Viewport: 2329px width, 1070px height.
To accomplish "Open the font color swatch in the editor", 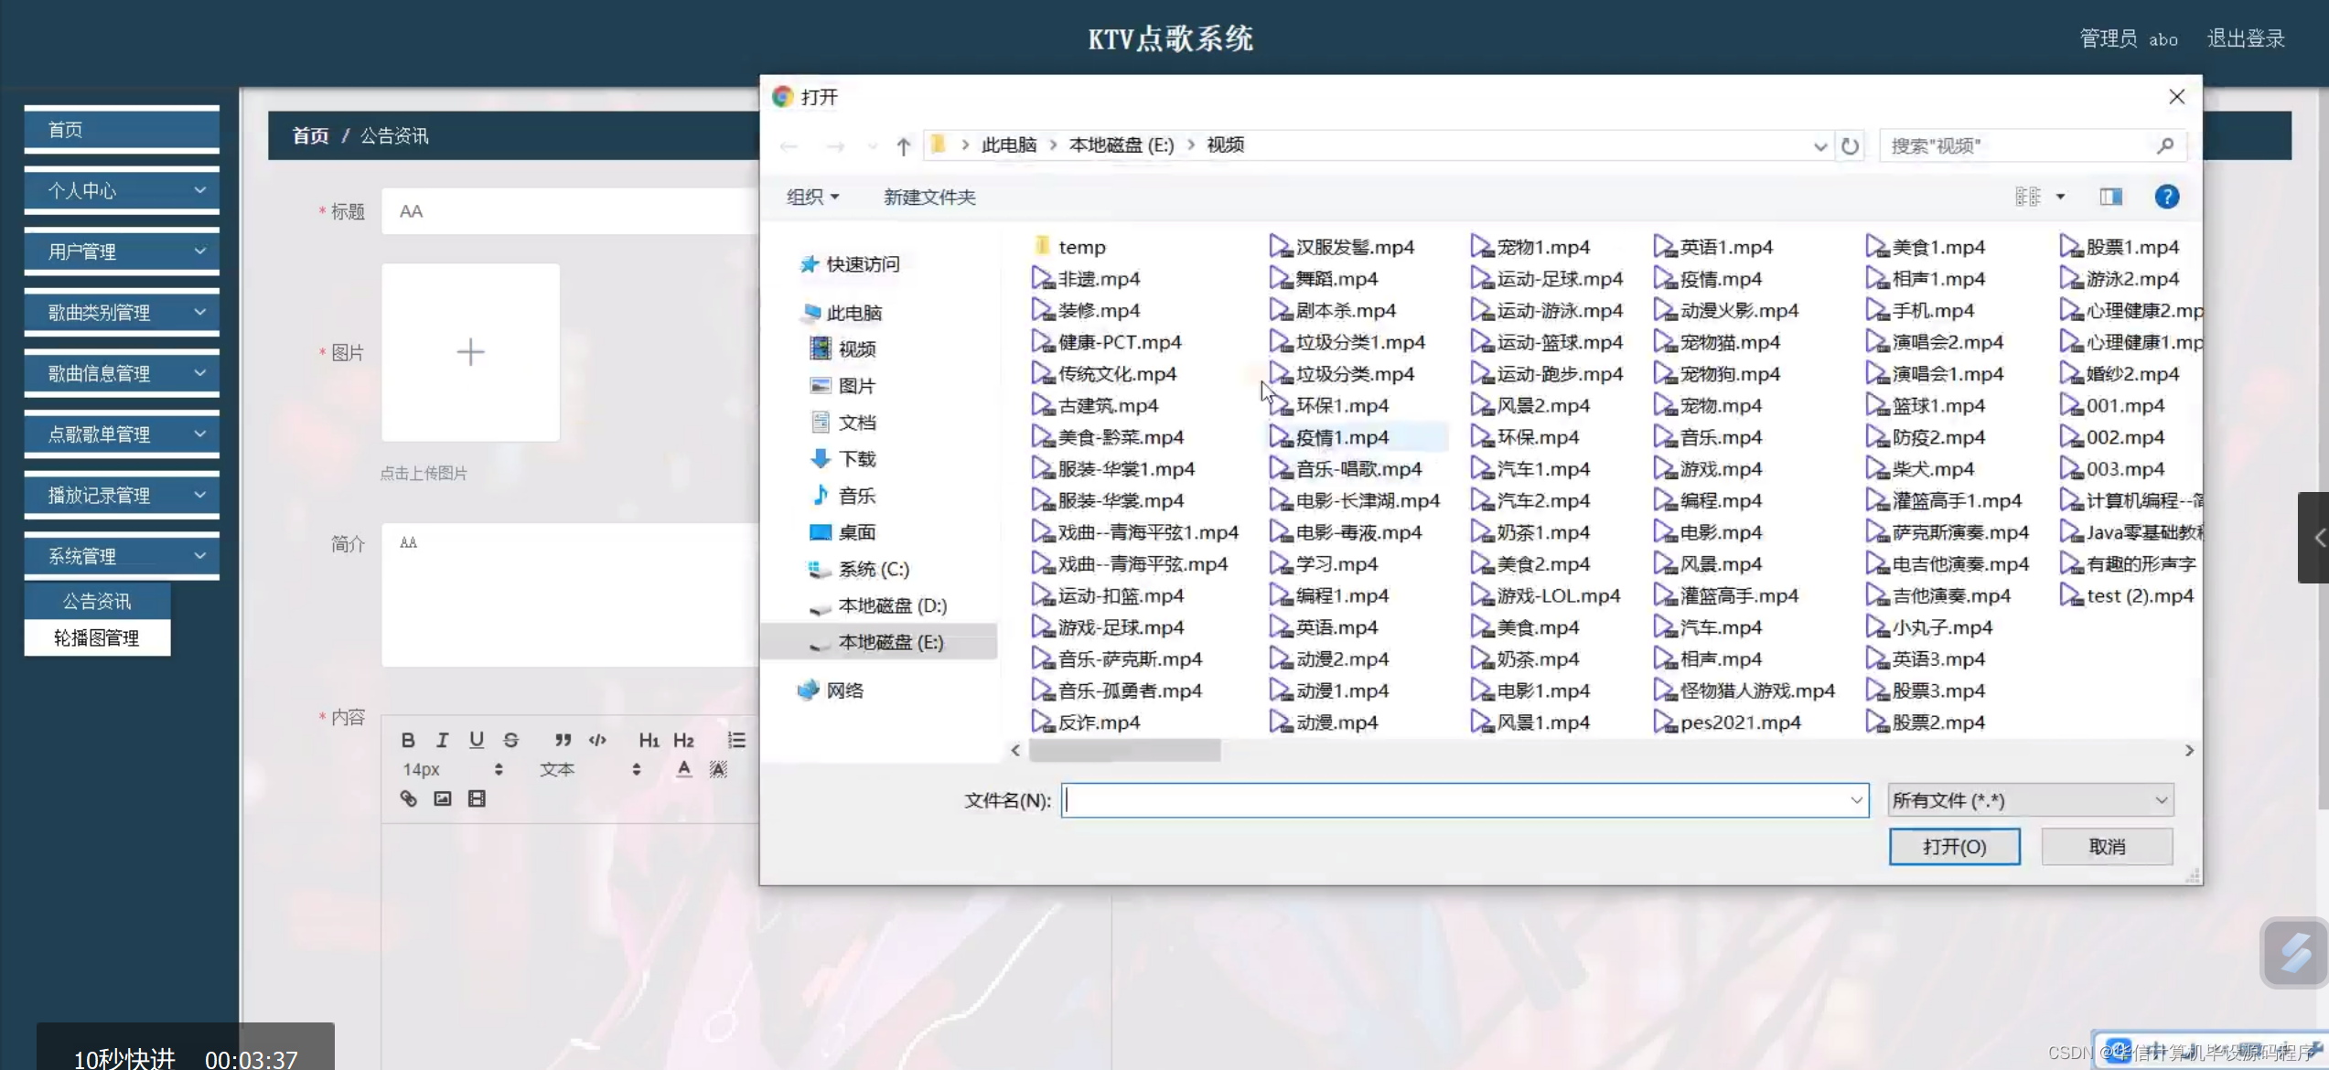I will 683,769.
